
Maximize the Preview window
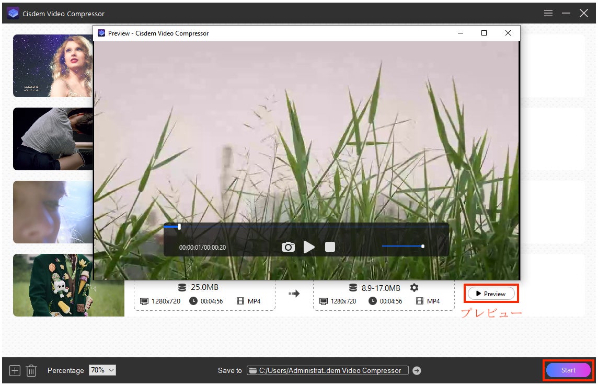click(484, 33)
